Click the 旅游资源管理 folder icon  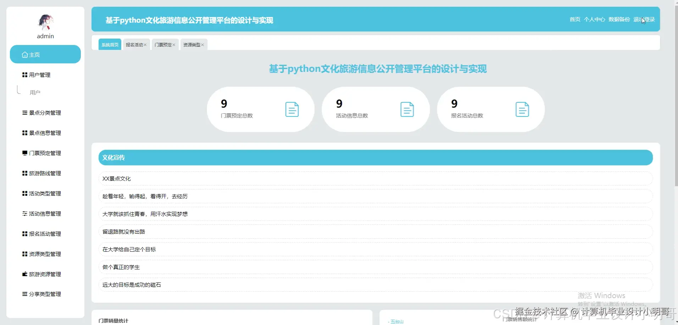pos(25,274)
